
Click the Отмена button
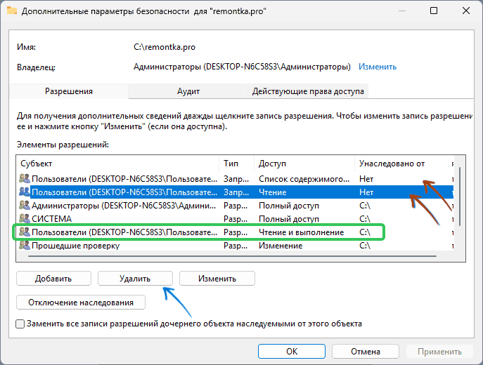366,352
